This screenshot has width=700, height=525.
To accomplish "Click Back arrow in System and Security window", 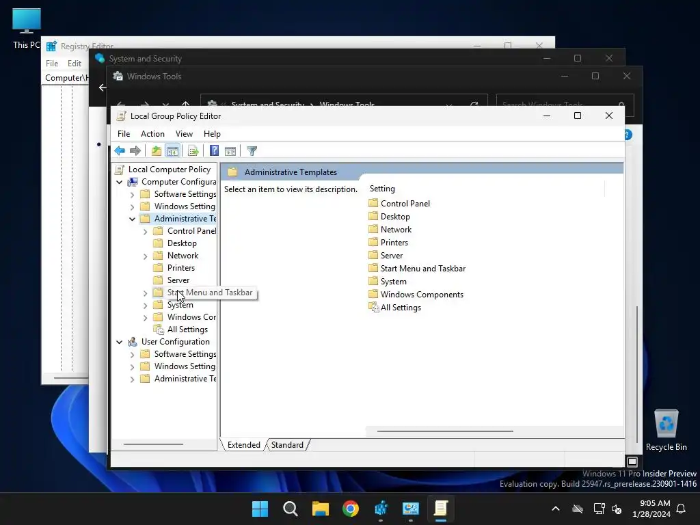I will point(103,87).
